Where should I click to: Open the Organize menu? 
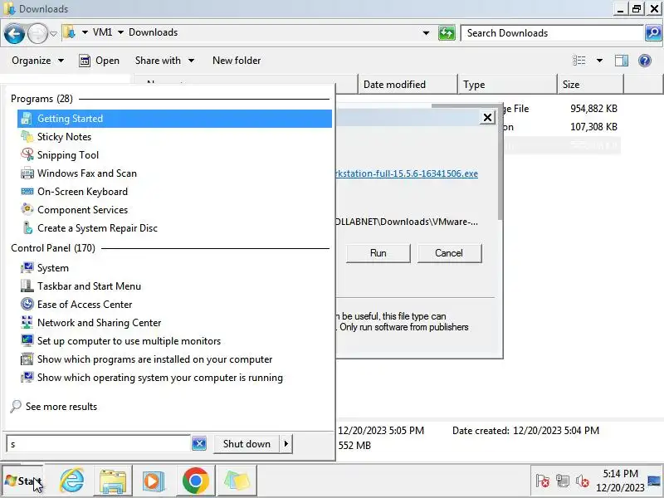pyautogui.click(x=37, y=61)
